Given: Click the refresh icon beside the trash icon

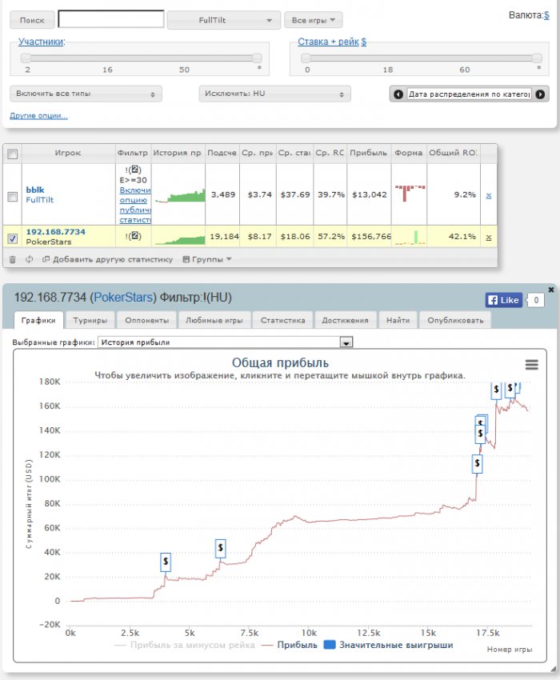Looking at the screenshot, I should click(29, 259).
